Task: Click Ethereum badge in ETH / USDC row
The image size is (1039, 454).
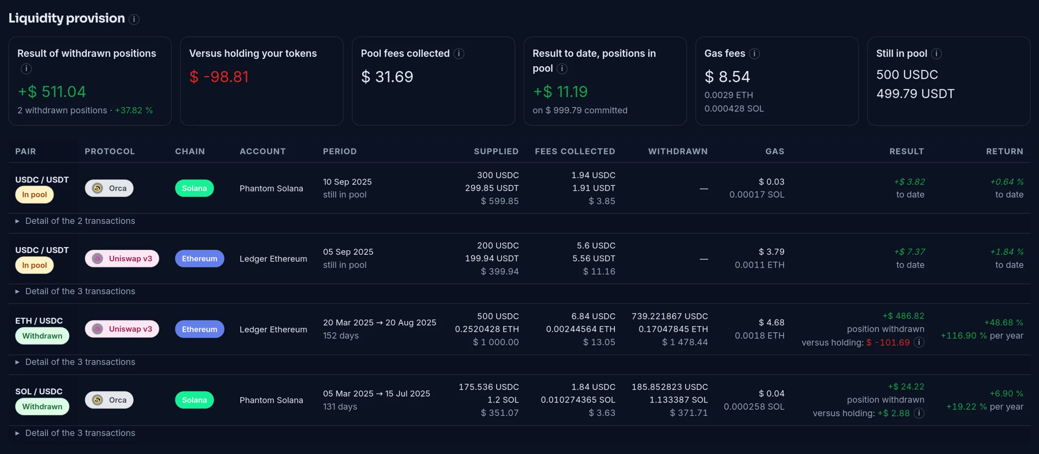Action: pyautogui.click(x=199, y=329)
